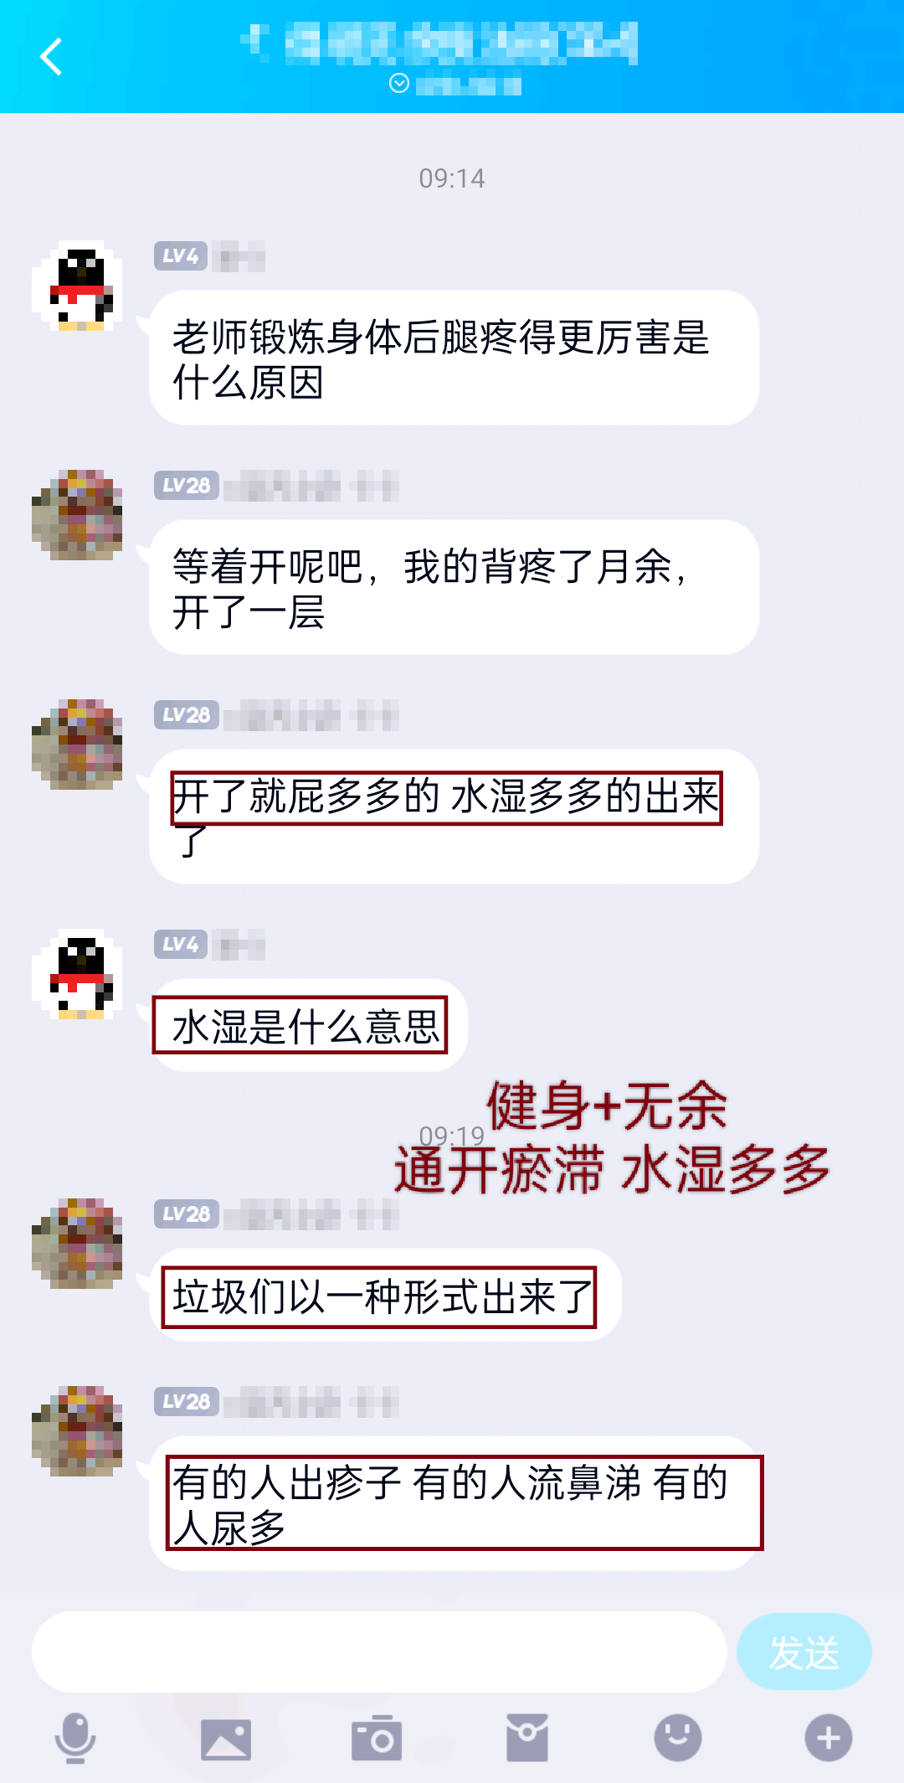Tap the microphone voice input icon
Viewport: 904px width, 1783px height.
tap(75, 1738)
